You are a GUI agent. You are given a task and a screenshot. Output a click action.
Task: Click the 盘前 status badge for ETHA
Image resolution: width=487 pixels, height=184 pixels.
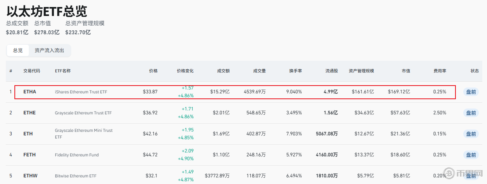[471, 92]
